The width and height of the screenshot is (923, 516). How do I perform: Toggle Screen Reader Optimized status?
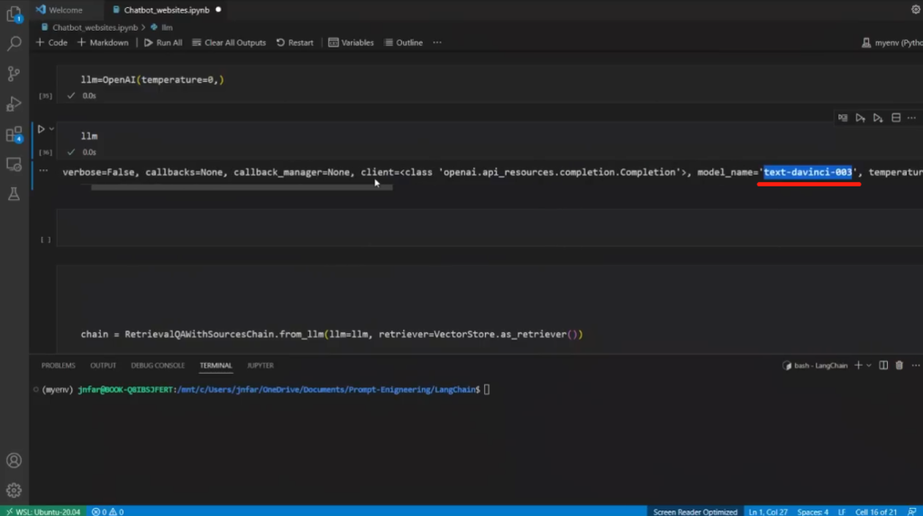(x=695, y=511)
